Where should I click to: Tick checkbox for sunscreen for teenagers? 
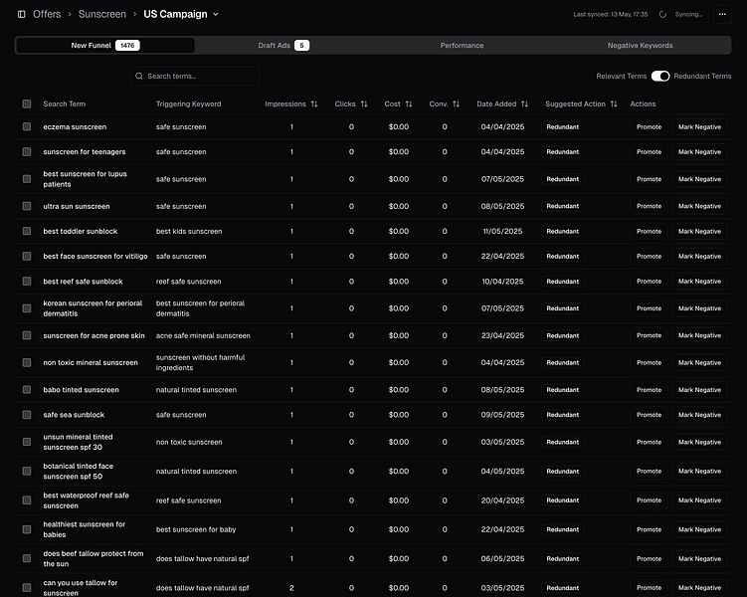tap(27, 152)
